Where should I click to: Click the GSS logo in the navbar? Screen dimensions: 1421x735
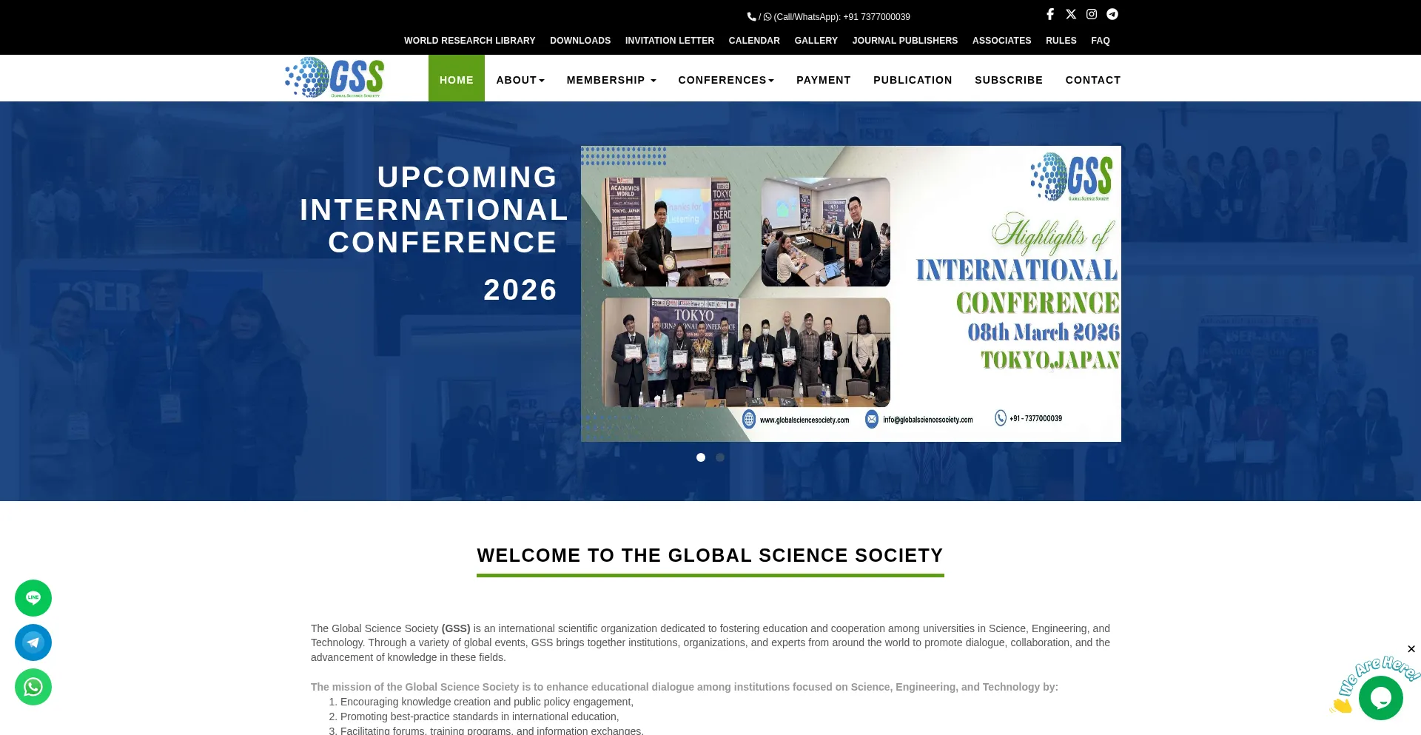[335, 78]
